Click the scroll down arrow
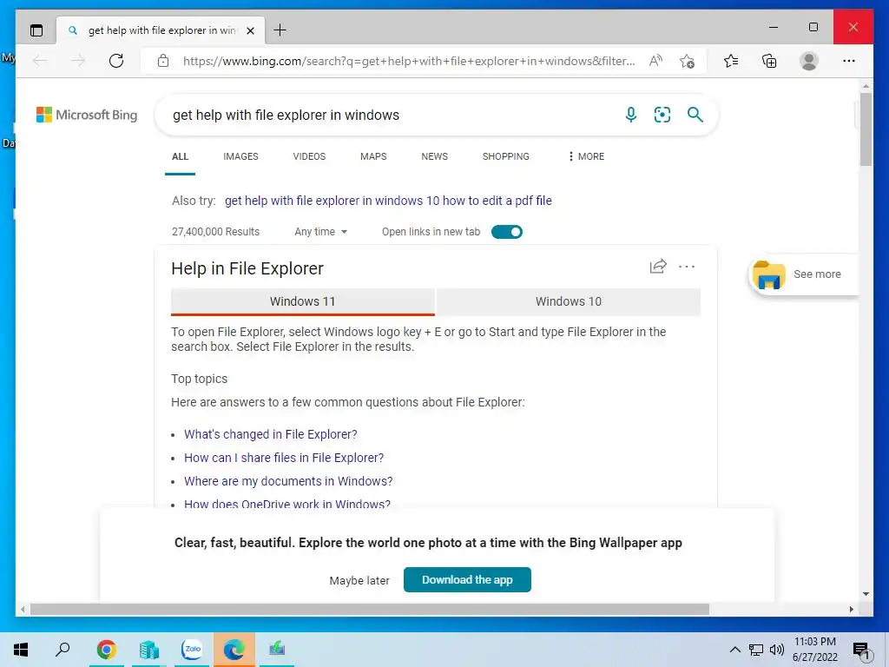Screen dimensions: 889x667 [866, 594]
